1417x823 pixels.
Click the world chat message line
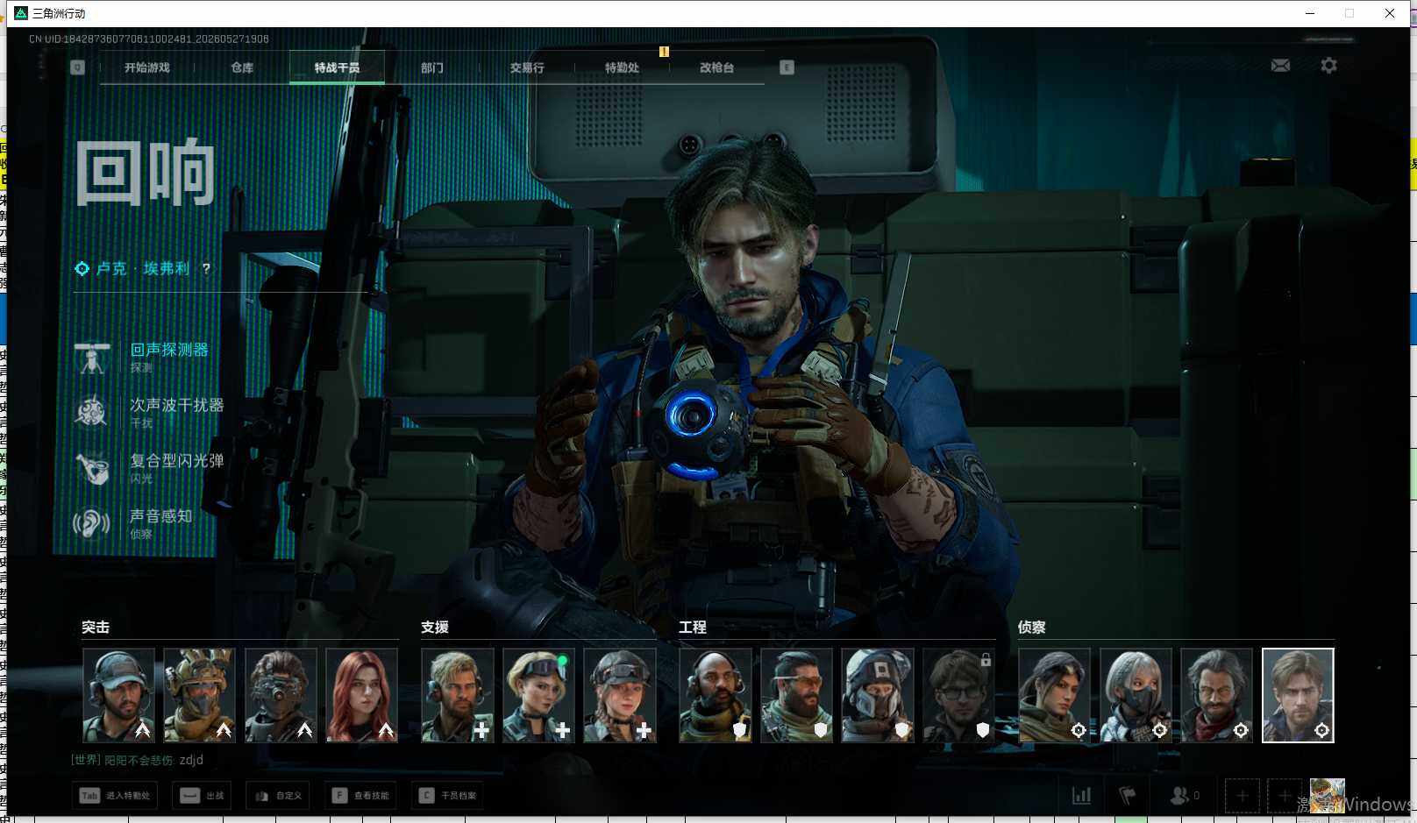point(138,760)
